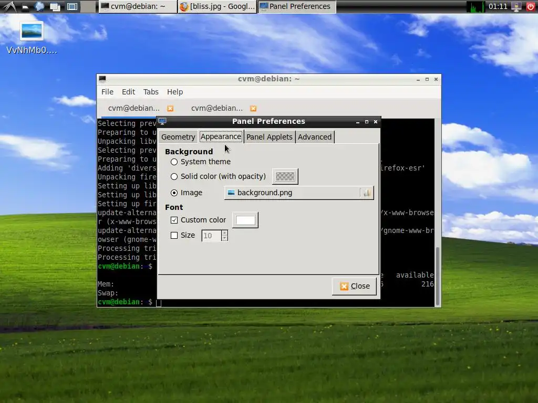The height and width of the screenshot is (403, 538).
Task: Click the red power logout icon
Action: click(x=531, y=6)
